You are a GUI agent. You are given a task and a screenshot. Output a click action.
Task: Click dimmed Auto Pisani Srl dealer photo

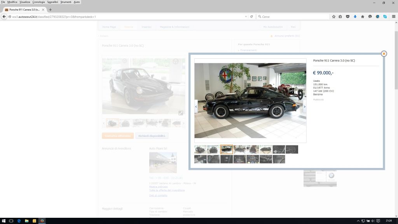[x=163, y=163]
